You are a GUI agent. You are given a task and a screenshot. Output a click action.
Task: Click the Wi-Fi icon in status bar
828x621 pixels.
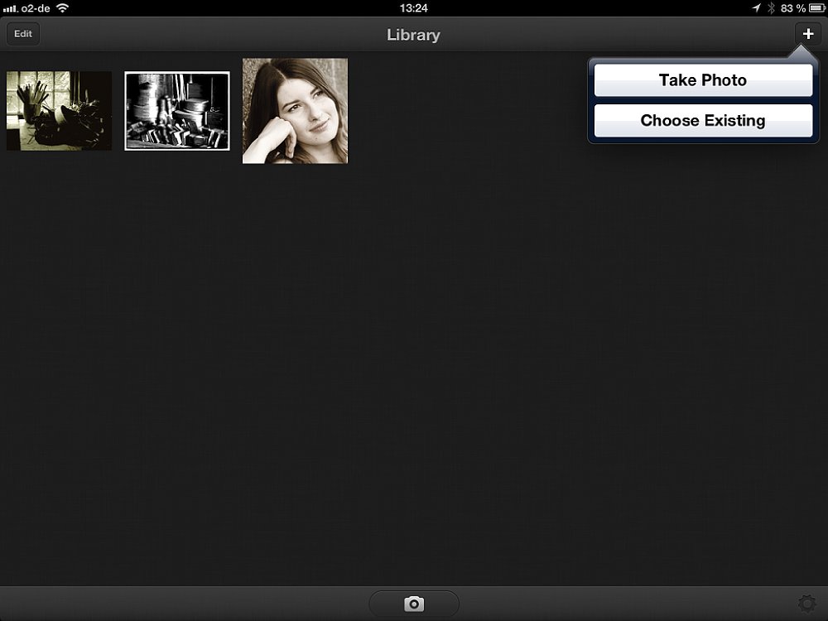coord(63,7)
